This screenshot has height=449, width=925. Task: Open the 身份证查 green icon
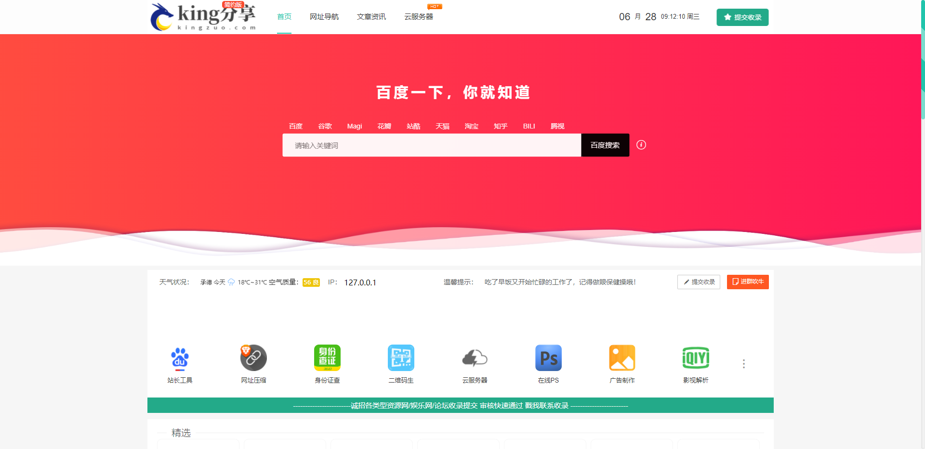[x=327, y=358]
